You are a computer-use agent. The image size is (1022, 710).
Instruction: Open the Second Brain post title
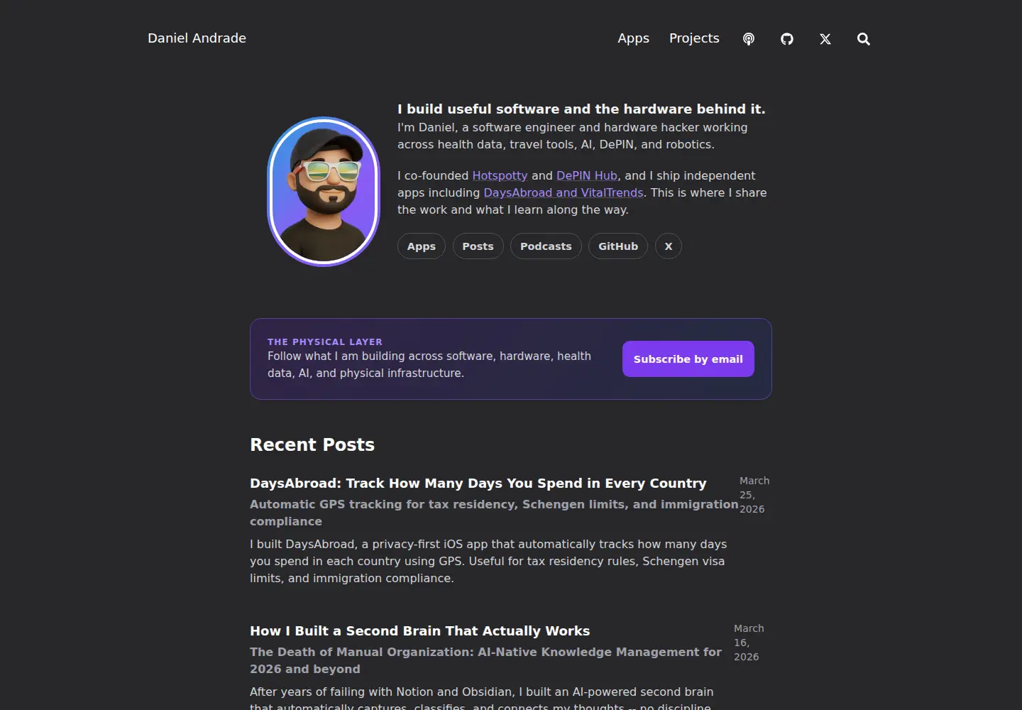(x=420, y=631)
